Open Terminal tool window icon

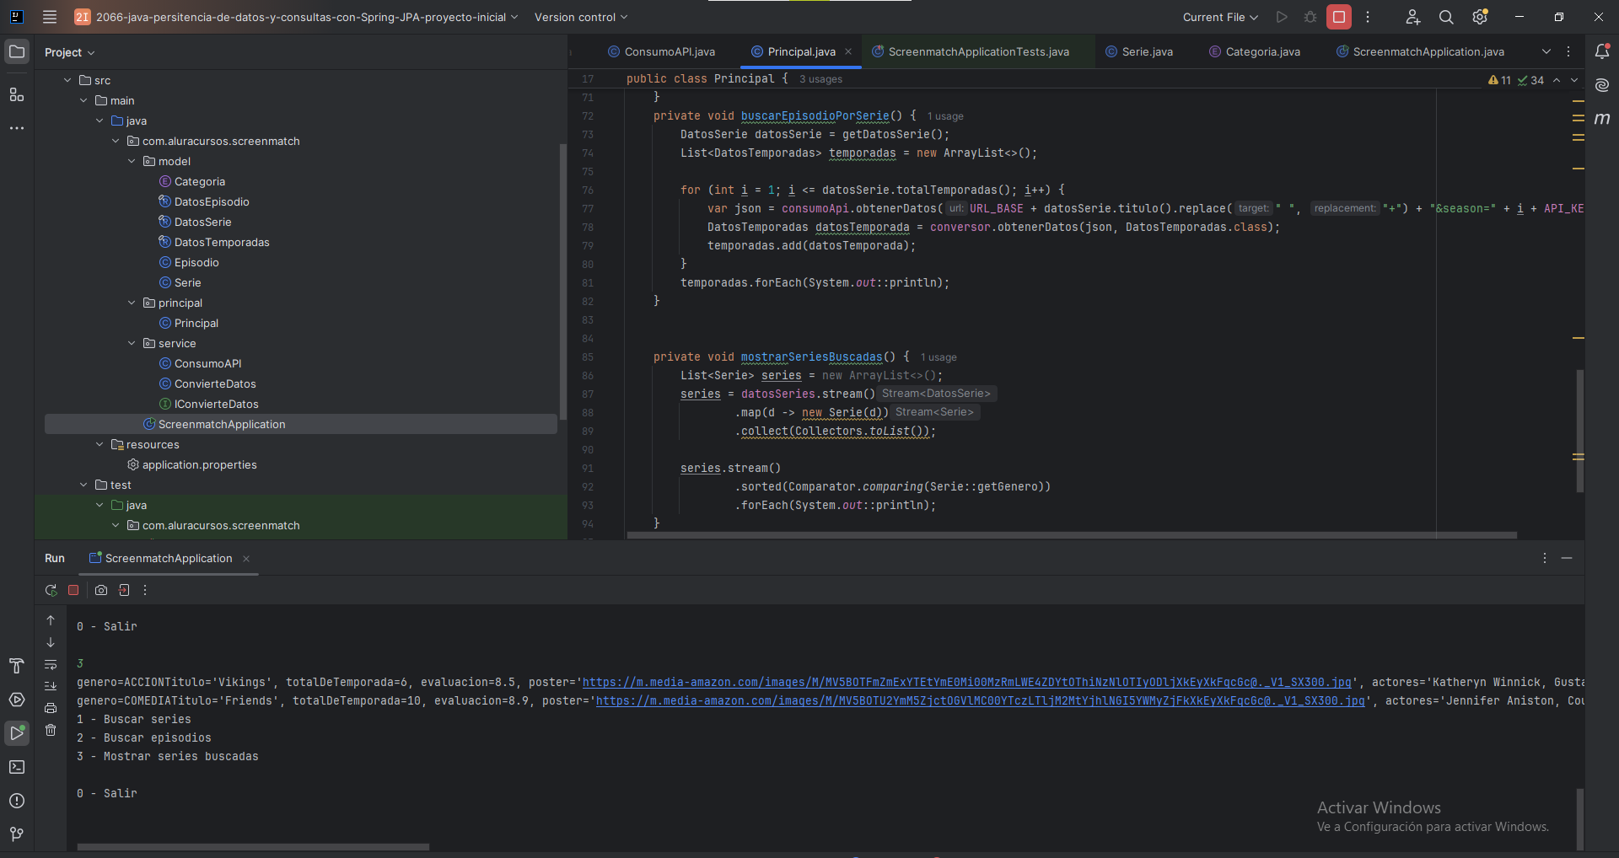click(x=17, y=767)
